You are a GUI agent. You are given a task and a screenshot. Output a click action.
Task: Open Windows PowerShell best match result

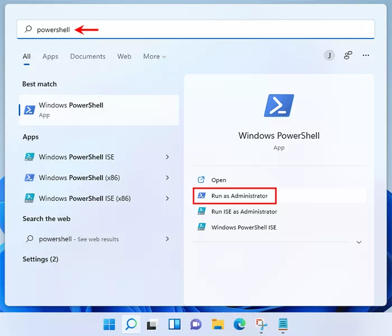click(x=99, y=110)
